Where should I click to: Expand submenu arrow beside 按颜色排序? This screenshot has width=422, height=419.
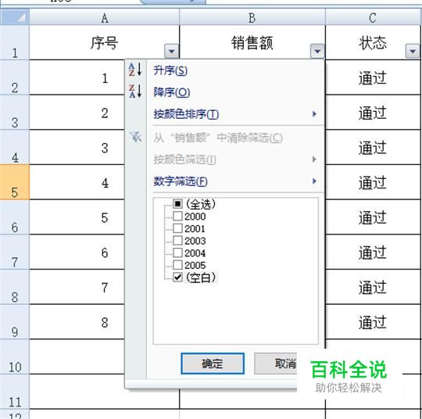point(314,114)
